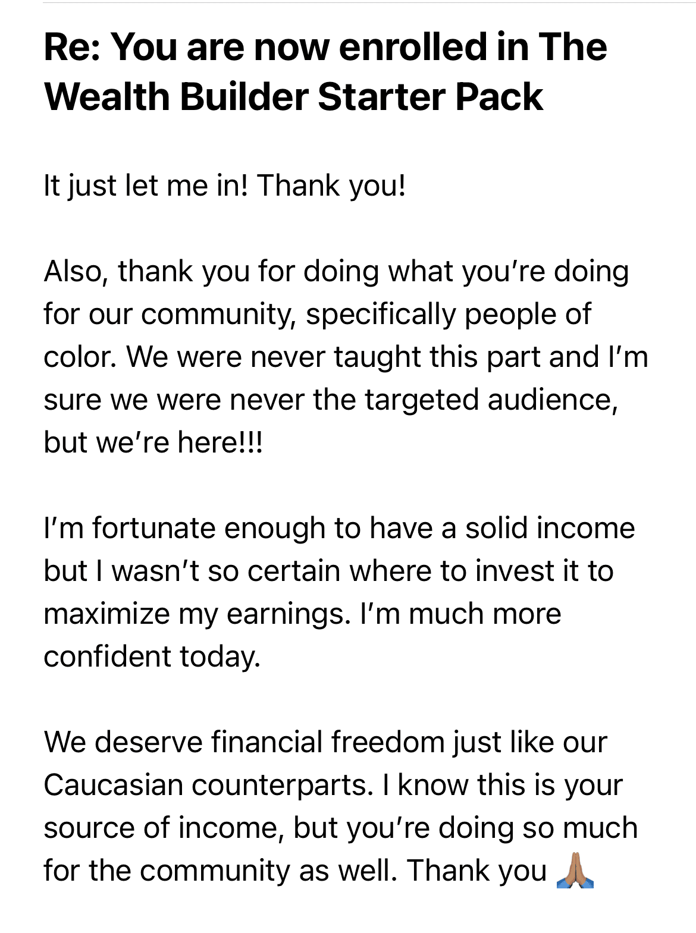Click 'Wealth Builder Starter Pack' in the subject

[293, 96]
